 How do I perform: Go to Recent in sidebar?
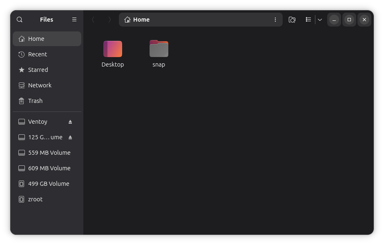pos(38,54)
